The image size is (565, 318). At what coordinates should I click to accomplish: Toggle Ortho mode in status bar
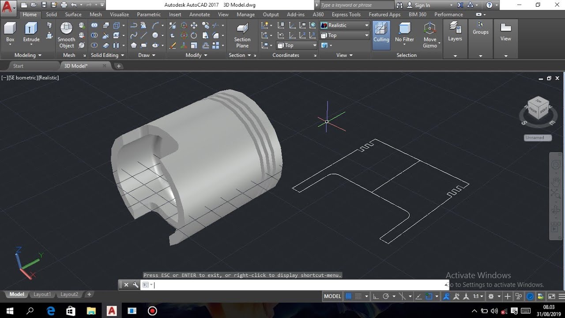coord(376,296)
